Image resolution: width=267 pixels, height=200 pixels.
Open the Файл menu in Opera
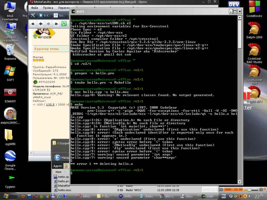35,8
